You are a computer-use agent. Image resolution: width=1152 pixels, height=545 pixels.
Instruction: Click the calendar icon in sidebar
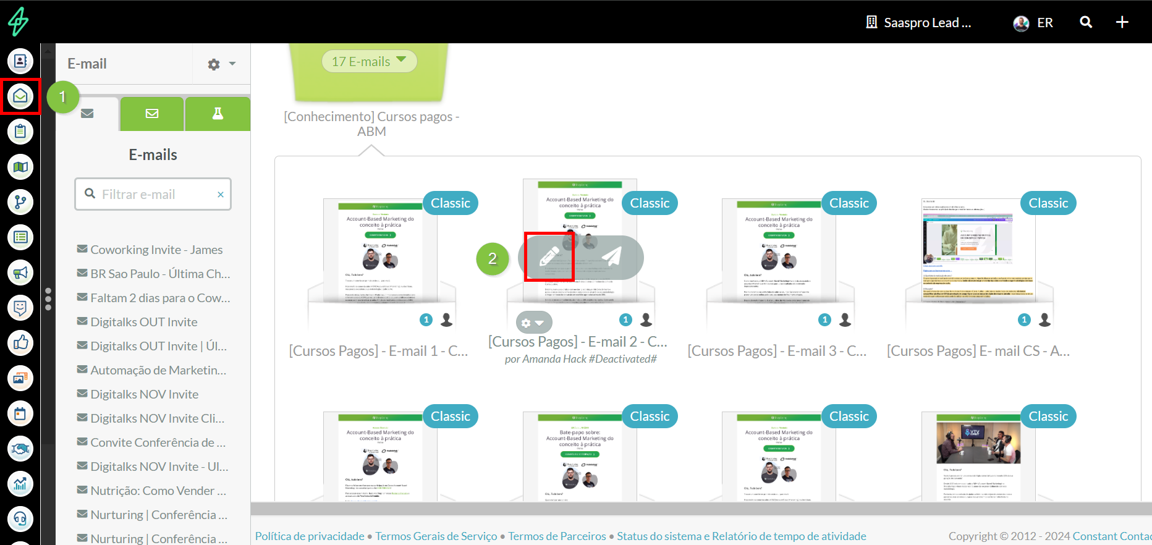coord(20,413)
